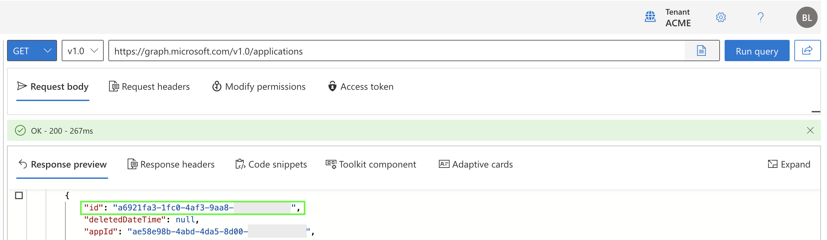Click the help question mark icon
Screen dimensions: 827x240
coord(760,17)
